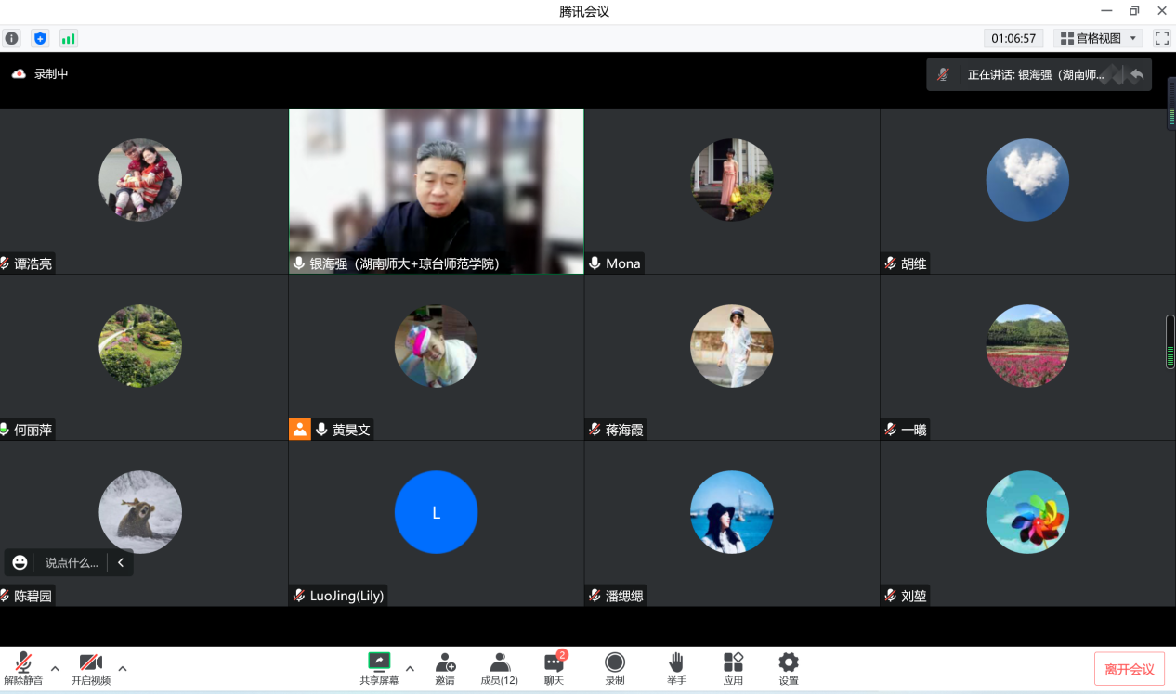Open the 邀请 invite icon
The image size is (1176, 694).
[x=445, y=668]
